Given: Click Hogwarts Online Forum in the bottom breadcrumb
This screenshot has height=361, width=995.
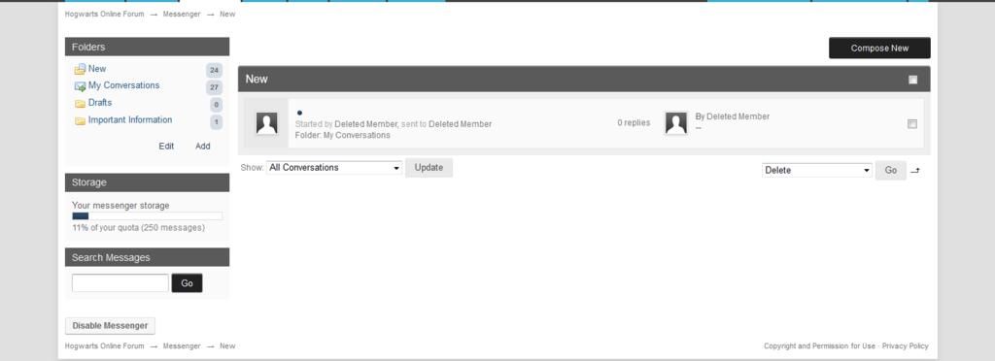Looking at the screenshot, I should pos(105,346).
